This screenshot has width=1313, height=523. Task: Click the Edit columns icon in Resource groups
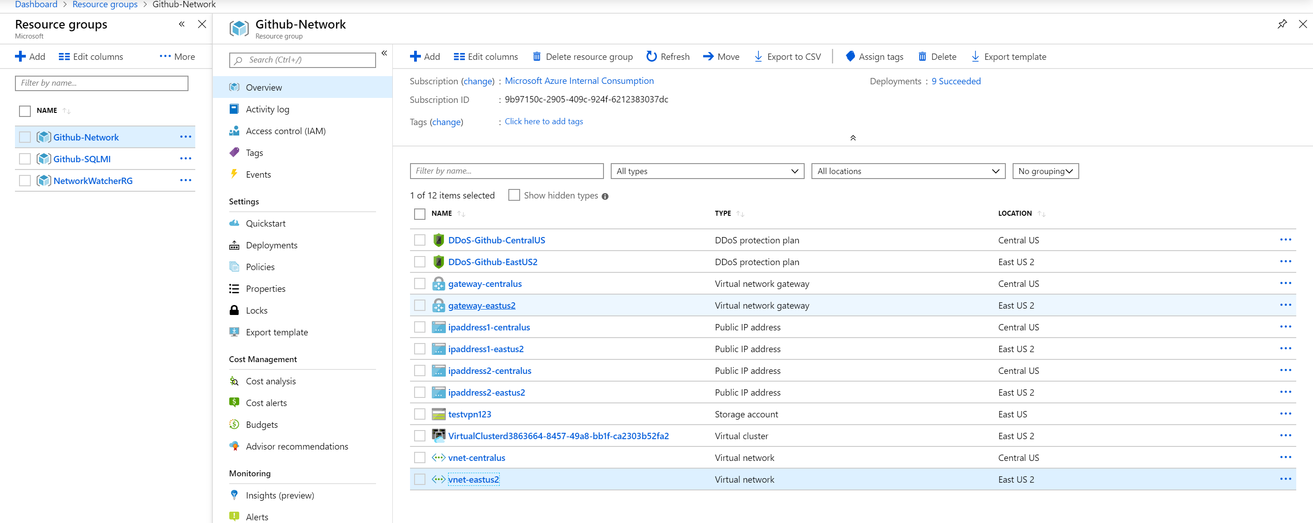[x=64, y=57]
